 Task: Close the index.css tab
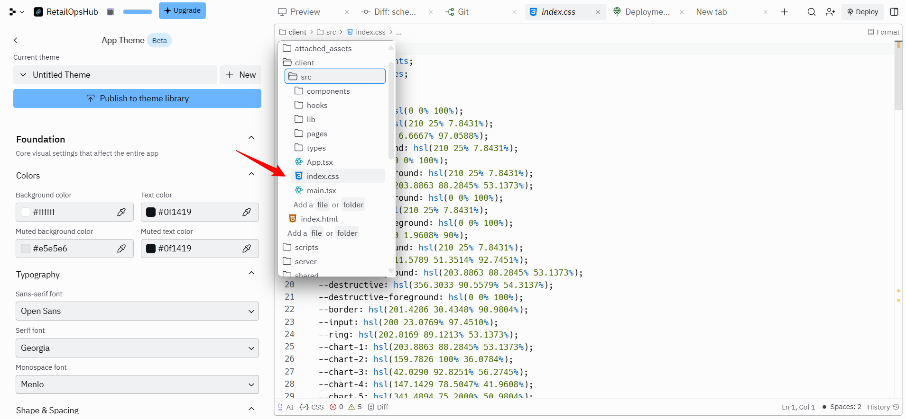pos(598,12)
